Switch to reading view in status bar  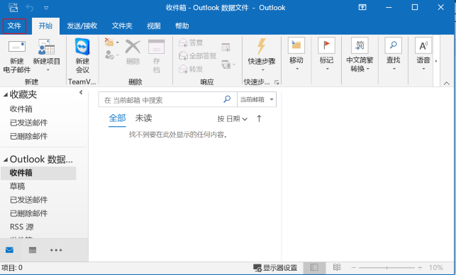click(x=337, y=267)
